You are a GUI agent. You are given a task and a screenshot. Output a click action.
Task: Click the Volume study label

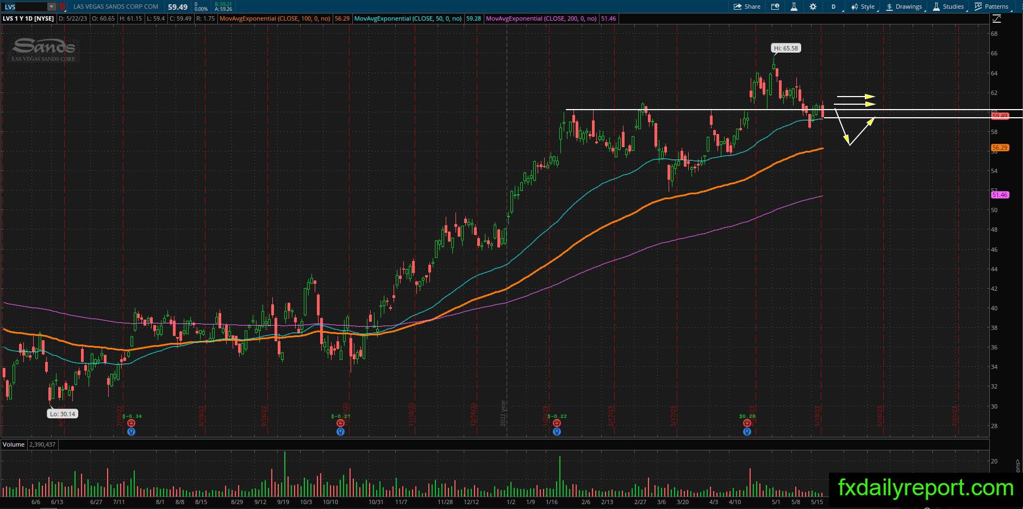pyautogui.click(x=14, y=444)
